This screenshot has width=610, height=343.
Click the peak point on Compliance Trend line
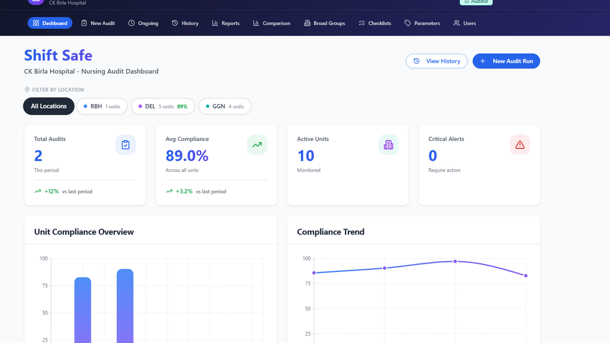(x=455, y=262)
